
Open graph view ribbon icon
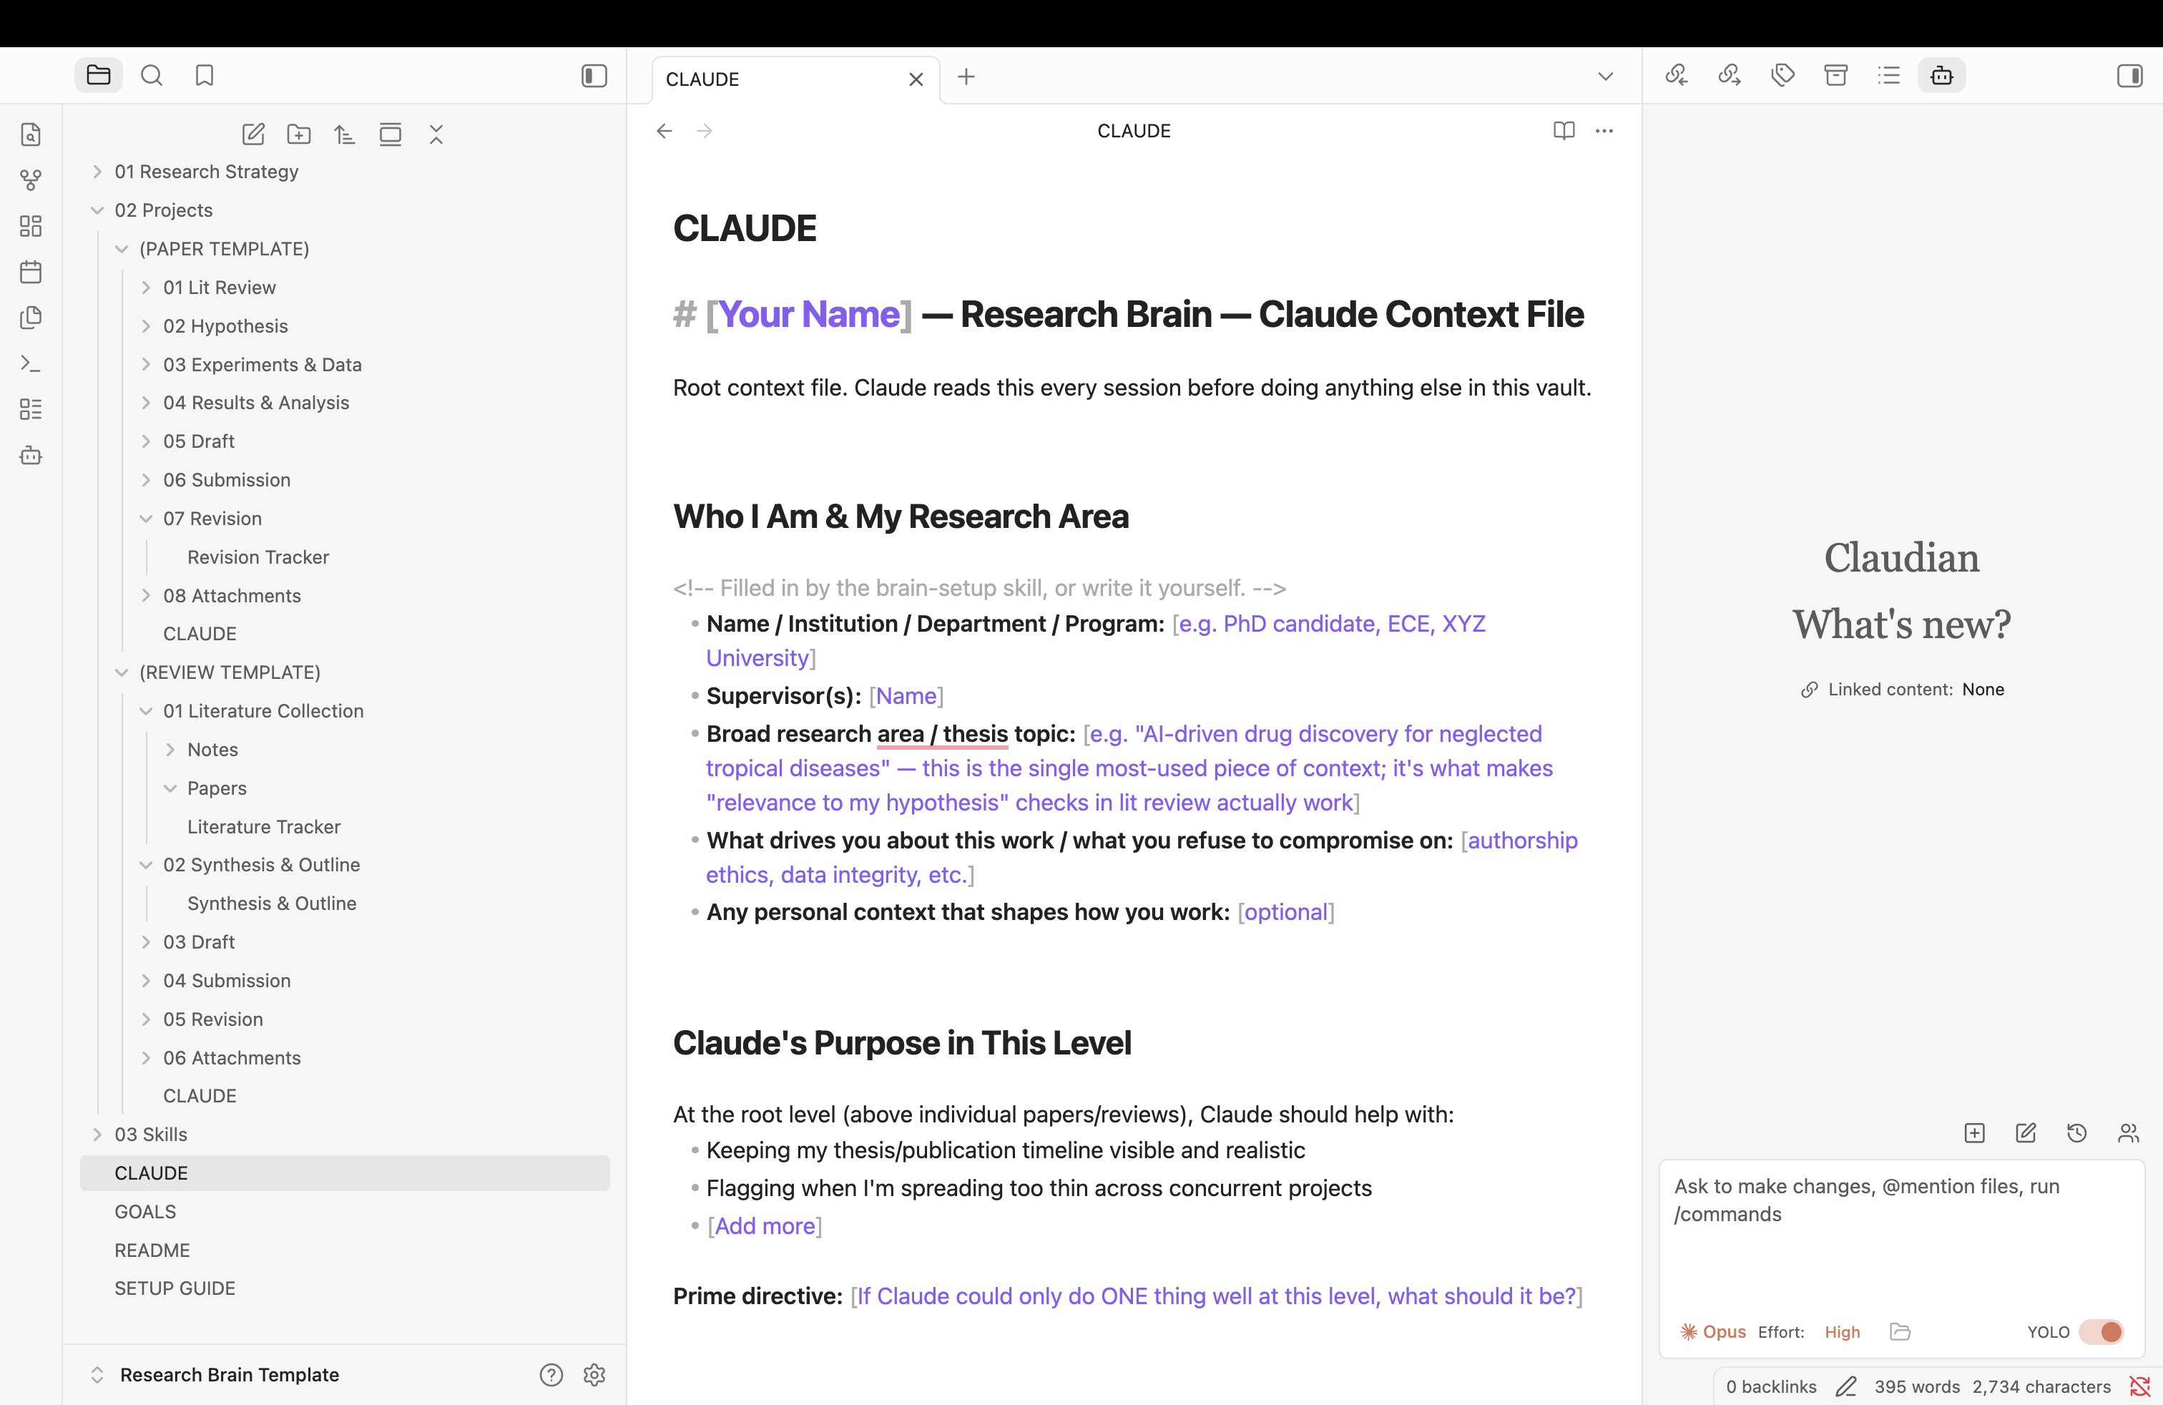click(x=31, y=180)
